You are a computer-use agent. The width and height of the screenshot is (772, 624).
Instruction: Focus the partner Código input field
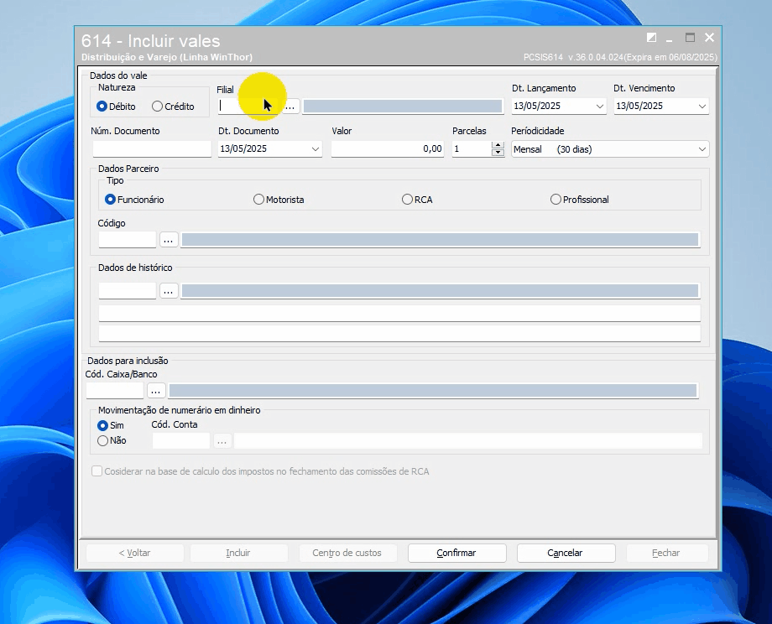pos(127,240)
